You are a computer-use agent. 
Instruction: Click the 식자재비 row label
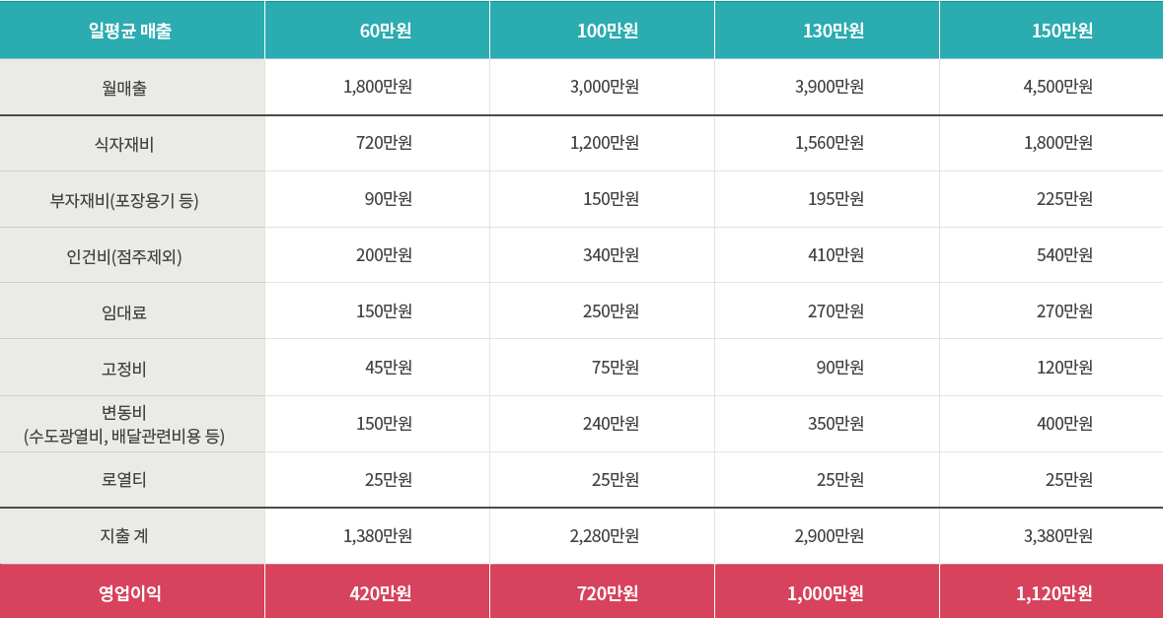[132, 144]
